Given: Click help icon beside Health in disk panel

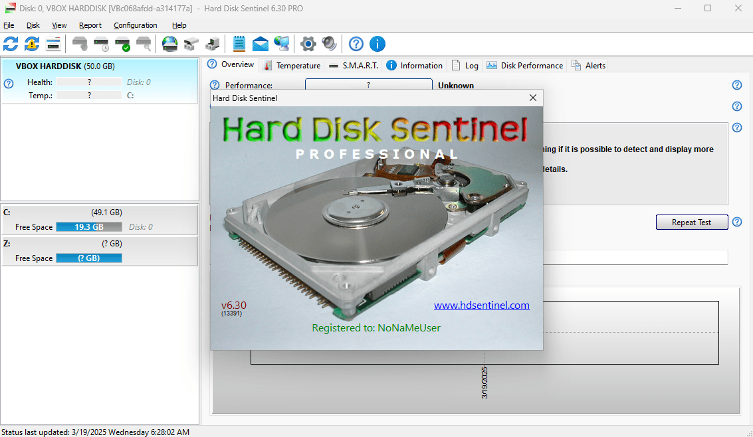Looking at the screenshot, I should pos(9,84).
